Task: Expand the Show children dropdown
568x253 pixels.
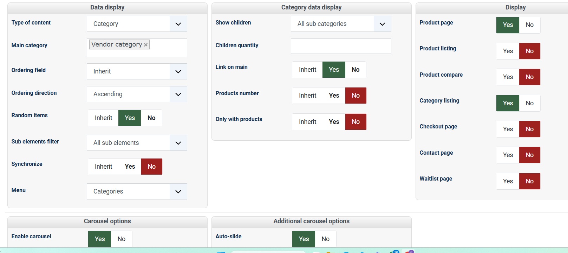Action: pyautogui.click(x=382, y=24)
